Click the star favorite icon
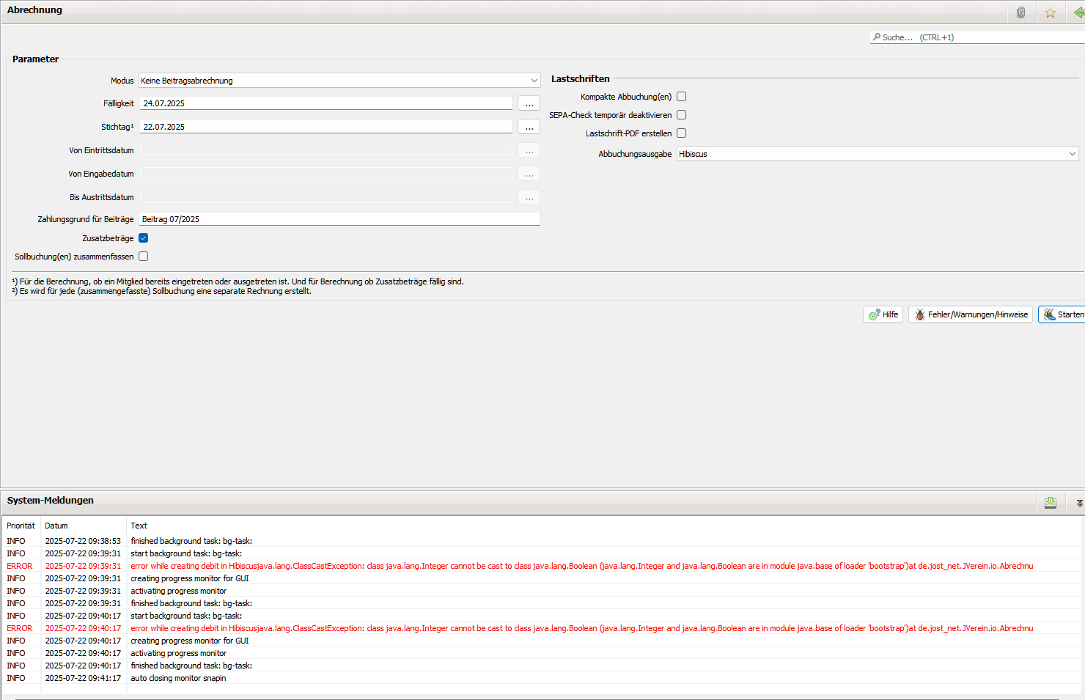 click(x=1050, y=12)
